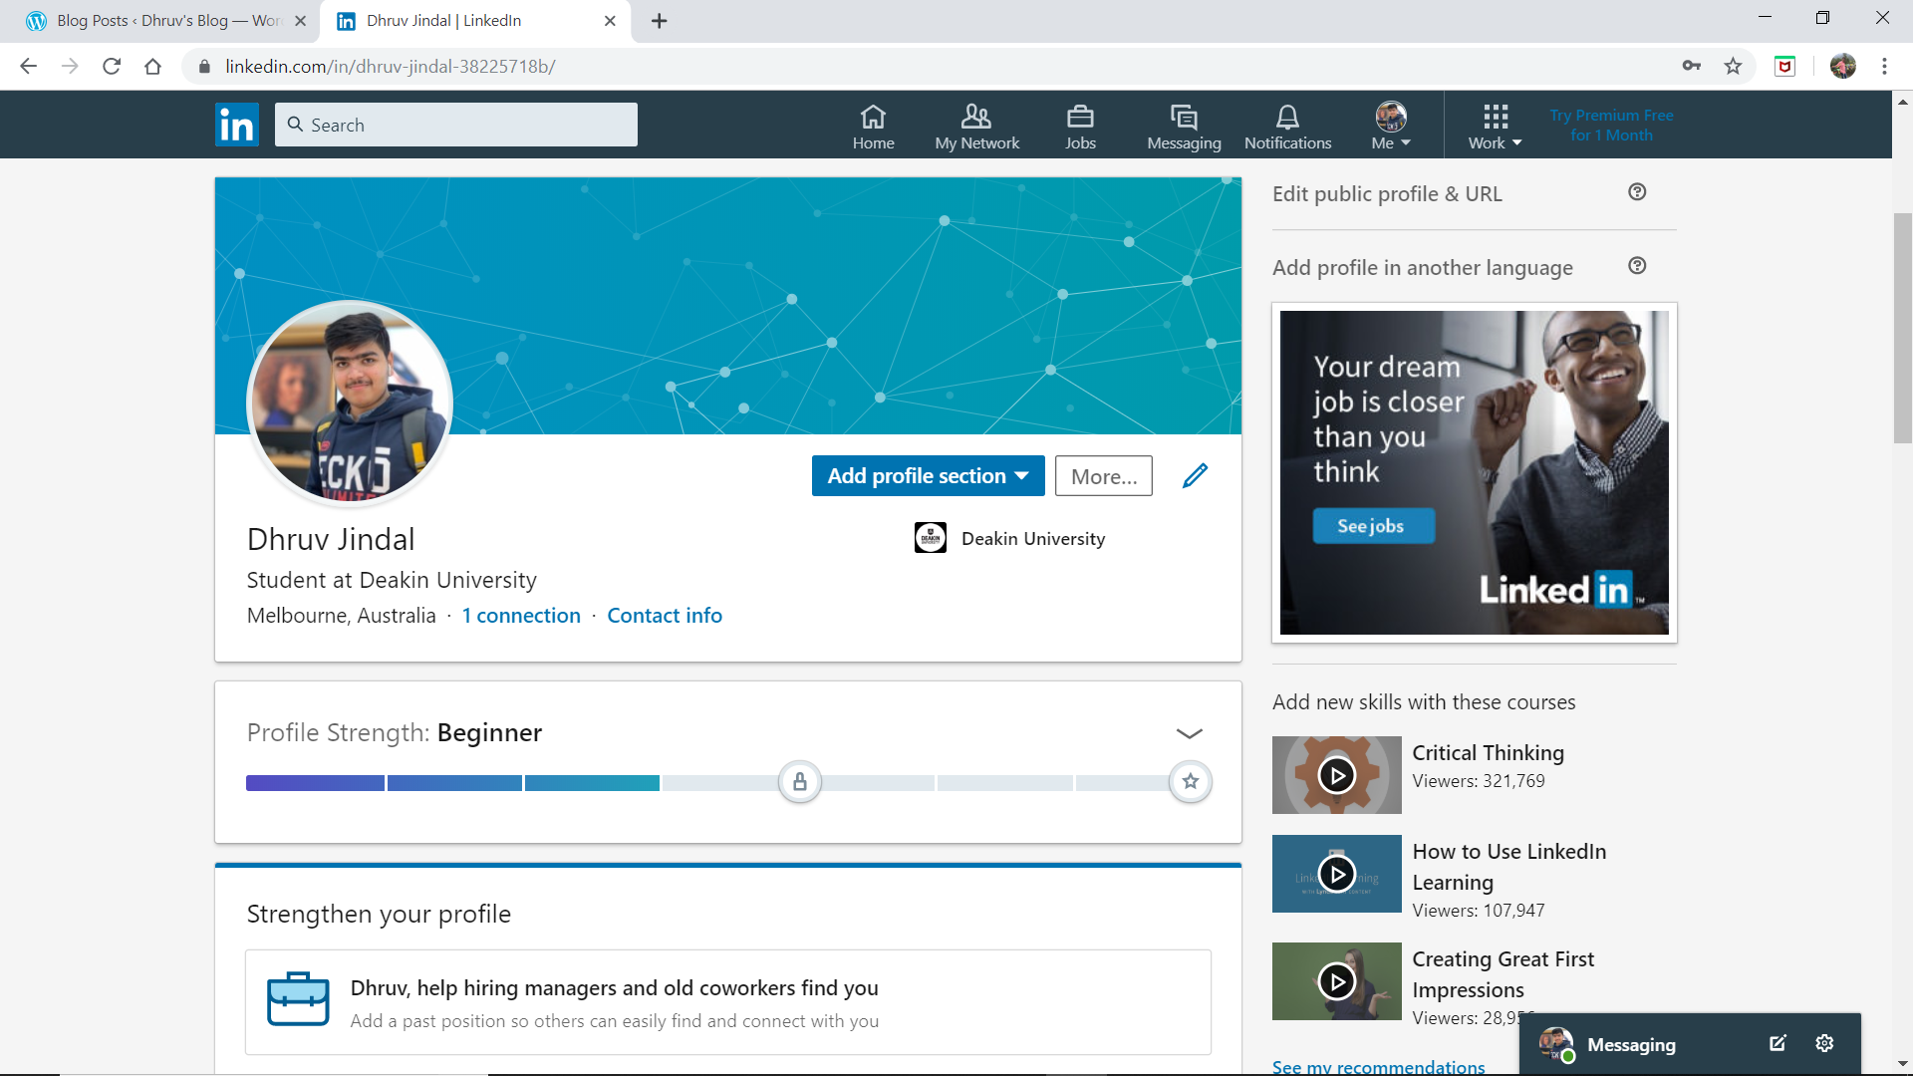Click lock marker on profile strength bar
This screenshot has width=1913, height=1076.
tap(799, 782)
